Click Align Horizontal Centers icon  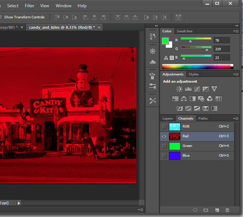tap(94, 17)
